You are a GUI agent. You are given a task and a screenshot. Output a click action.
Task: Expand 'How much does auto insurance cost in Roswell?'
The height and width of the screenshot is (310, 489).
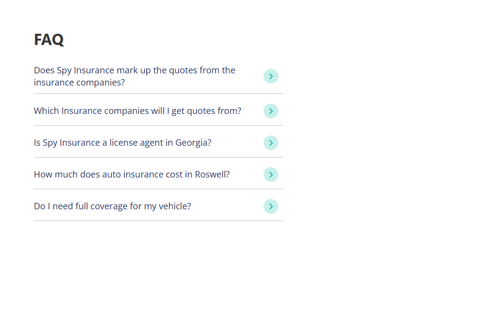coord(158,175)
